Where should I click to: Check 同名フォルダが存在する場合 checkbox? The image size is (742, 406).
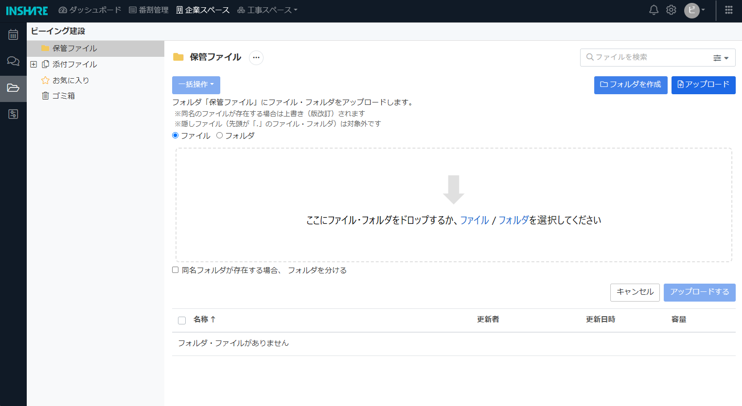[x=176, y=270]
